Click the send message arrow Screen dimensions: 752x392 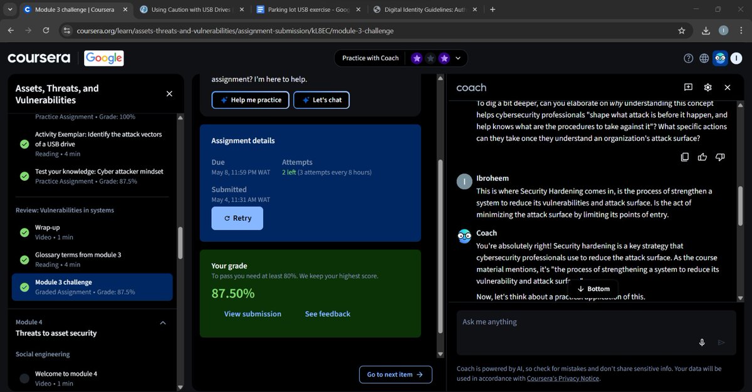click(721, 342)
